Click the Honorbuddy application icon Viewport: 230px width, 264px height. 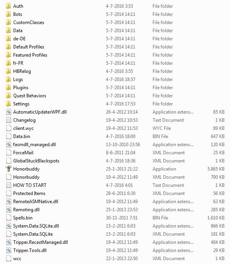pos(9,169)
